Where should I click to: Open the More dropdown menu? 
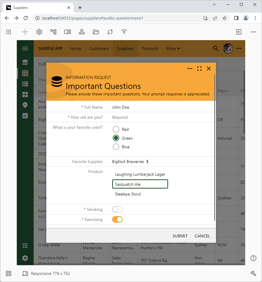click(x=173, y=48)
